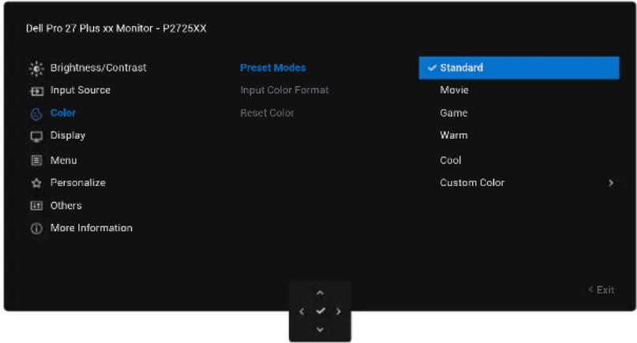This screenshot has height=343, width=637.
Task: Select Input Color Format option
Action: (284, 90)
